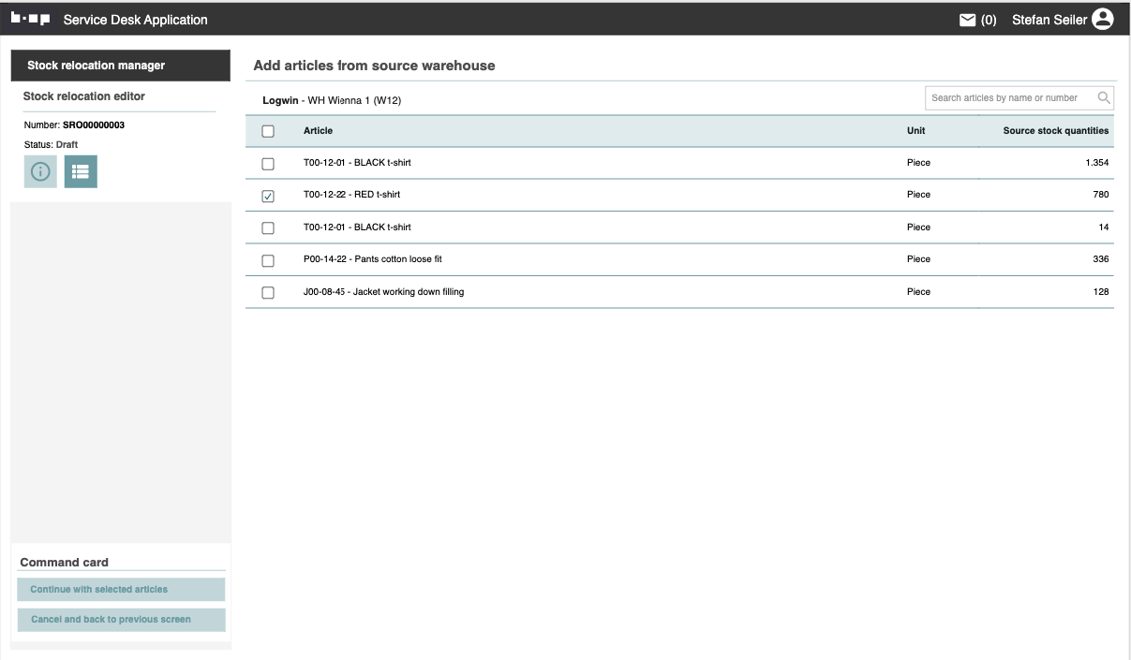Click the user profile avatar icon
Image resolution: width=1131 pixels, height=660 pixels.
1103,19
